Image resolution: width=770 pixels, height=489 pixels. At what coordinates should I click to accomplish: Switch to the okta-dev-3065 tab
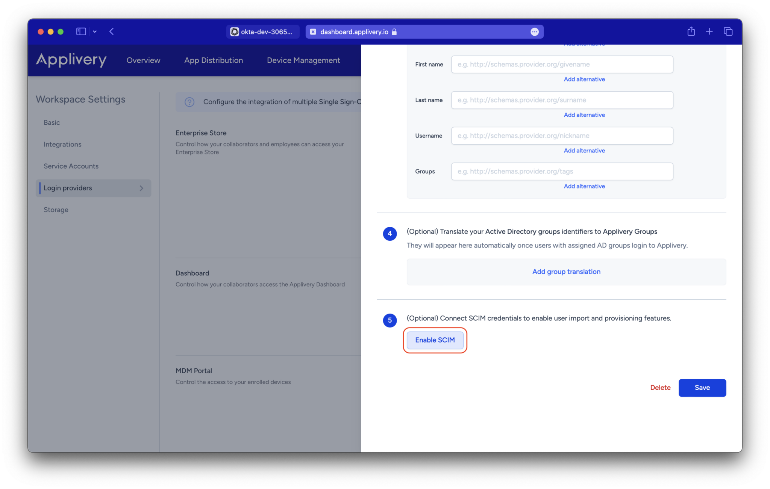262,32
